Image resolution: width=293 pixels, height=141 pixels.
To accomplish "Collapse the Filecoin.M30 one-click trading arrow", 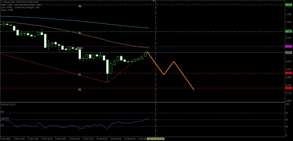I will point(2,2).
